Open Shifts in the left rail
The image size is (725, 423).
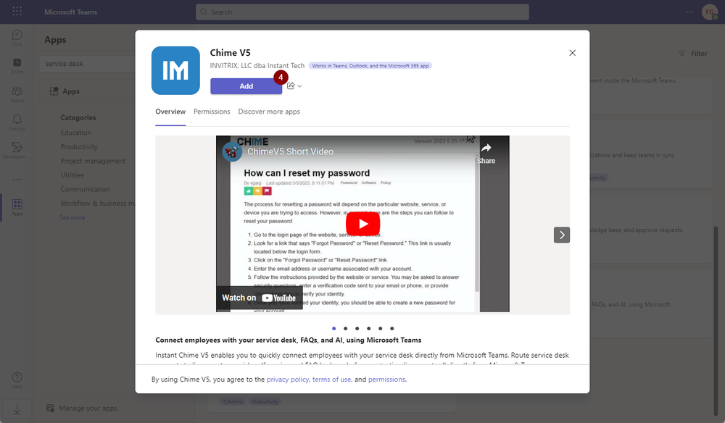(x=17, y=66)
